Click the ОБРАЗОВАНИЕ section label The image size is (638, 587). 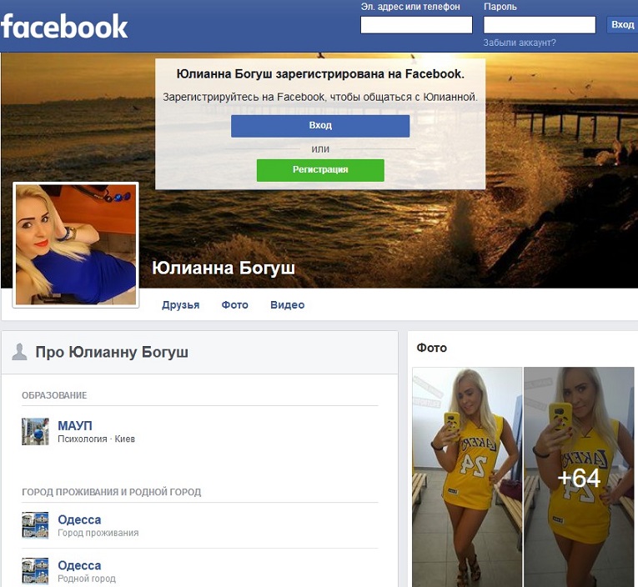(54, 395)
